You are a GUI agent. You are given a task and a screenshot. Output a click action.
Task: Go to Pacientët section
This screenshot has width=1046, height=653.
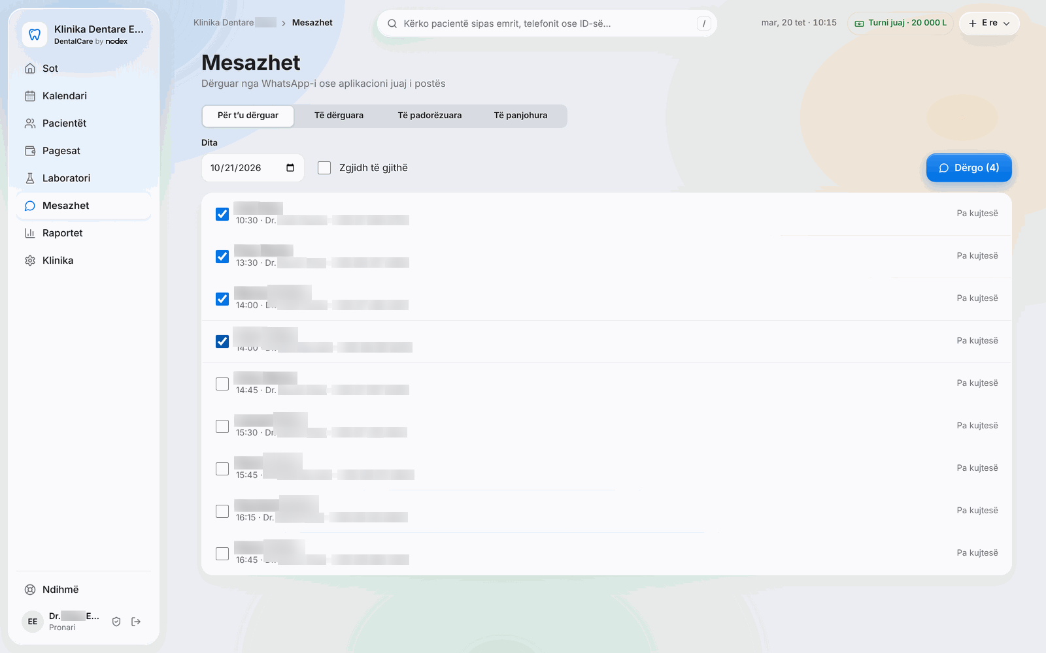coord(84,123)
